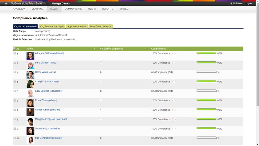The width and height of the screenshot is (259, 146).
Task: Click Carey Wang's photo thumbnail
Action: (30, 74)
